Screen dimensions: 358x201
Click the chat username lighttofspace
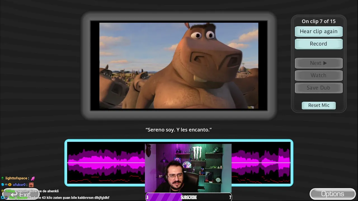pyautogui.click(x=16, y=178)
